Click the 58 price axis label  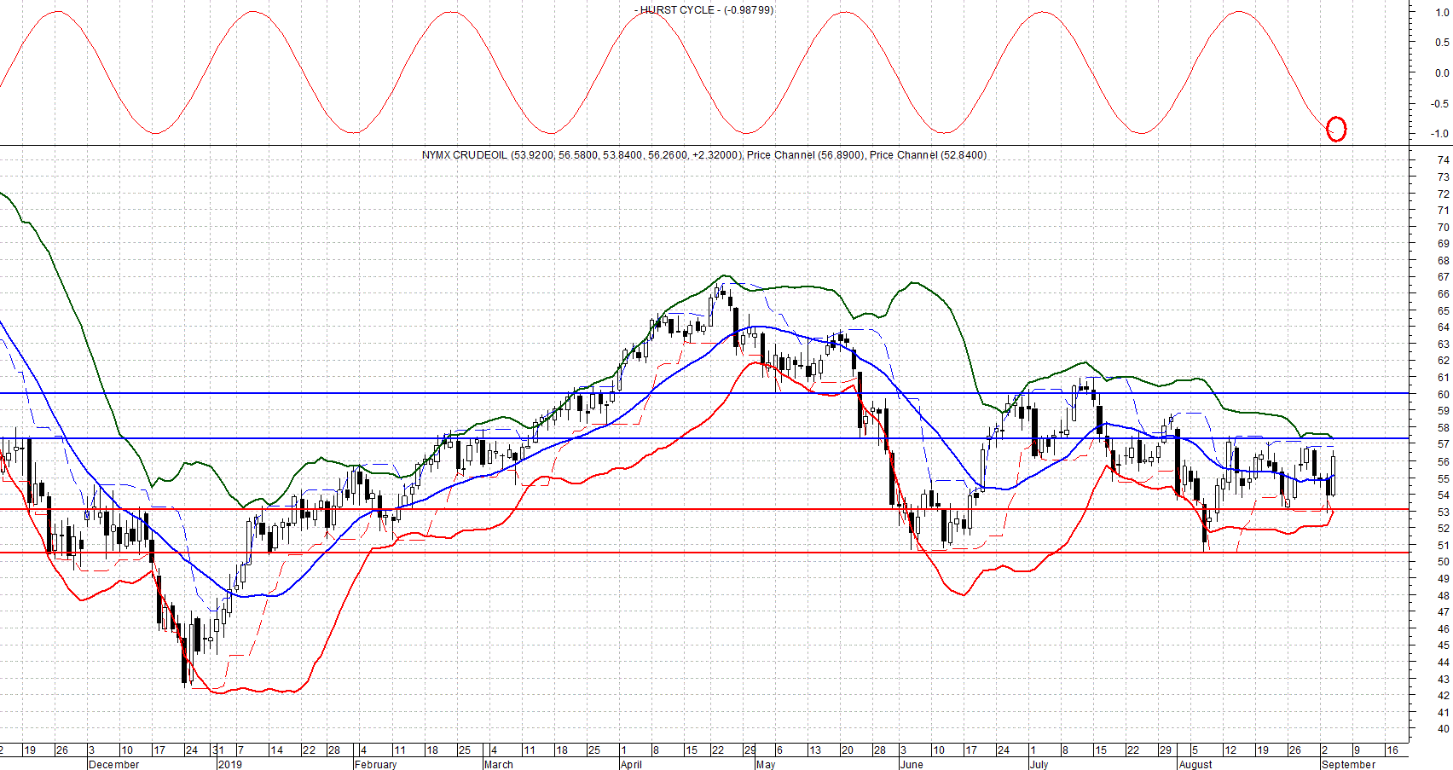[1444, 428]
